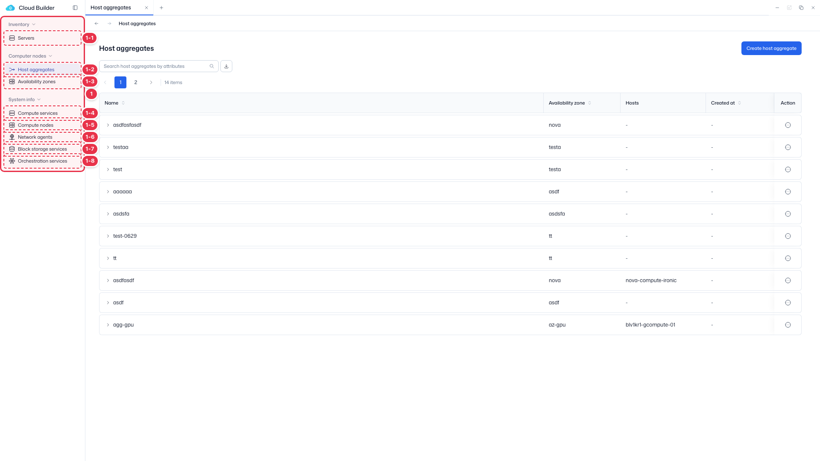Click the Cloud Builder logo
The height and width of the screenshot is (461, 820).
[x=10, y=8]
